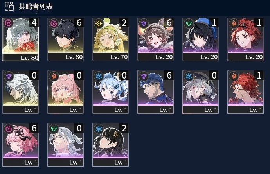Screen dimensions: 270x174
Task: Click the fire element icon on cat-ear girl
Action: (x=54, y=76)
